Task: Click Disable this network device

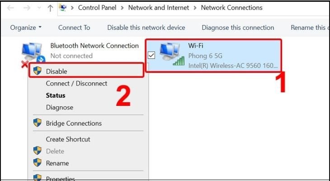Action: pos(146,28)
